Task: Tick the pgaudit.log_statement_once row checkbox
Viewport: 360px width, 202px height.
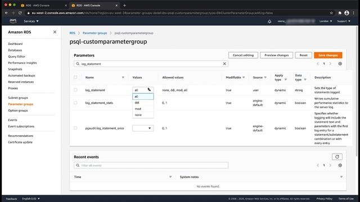Action: click(x=75, y=128)
